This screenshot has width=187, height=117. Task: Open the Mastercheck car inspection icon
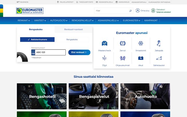(x=104, y=43)
